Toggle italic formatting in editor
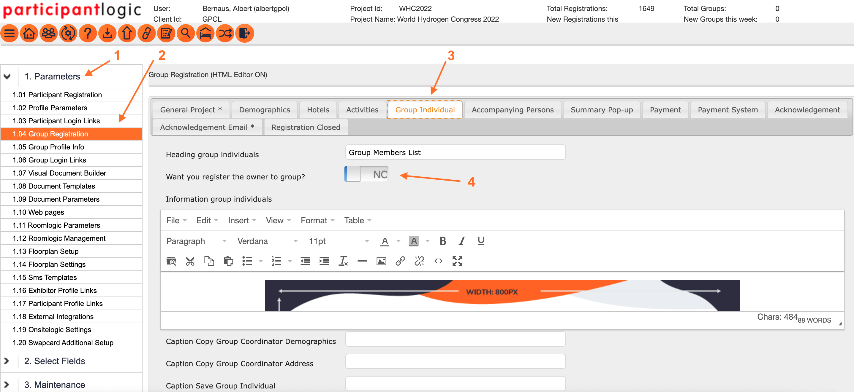The image size is (854, 392). coord(462,241)
